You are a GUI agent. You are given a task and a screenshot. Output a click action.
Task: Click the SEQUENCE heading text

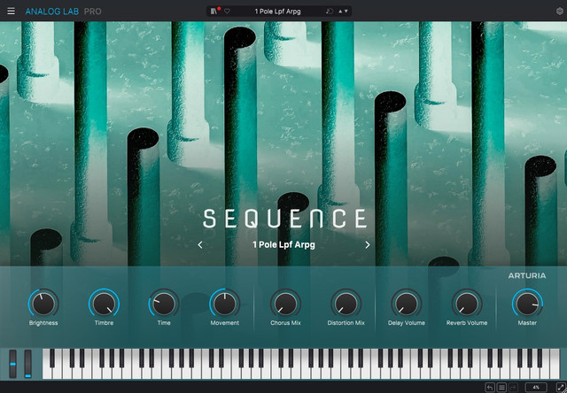(x=285, y=219)
